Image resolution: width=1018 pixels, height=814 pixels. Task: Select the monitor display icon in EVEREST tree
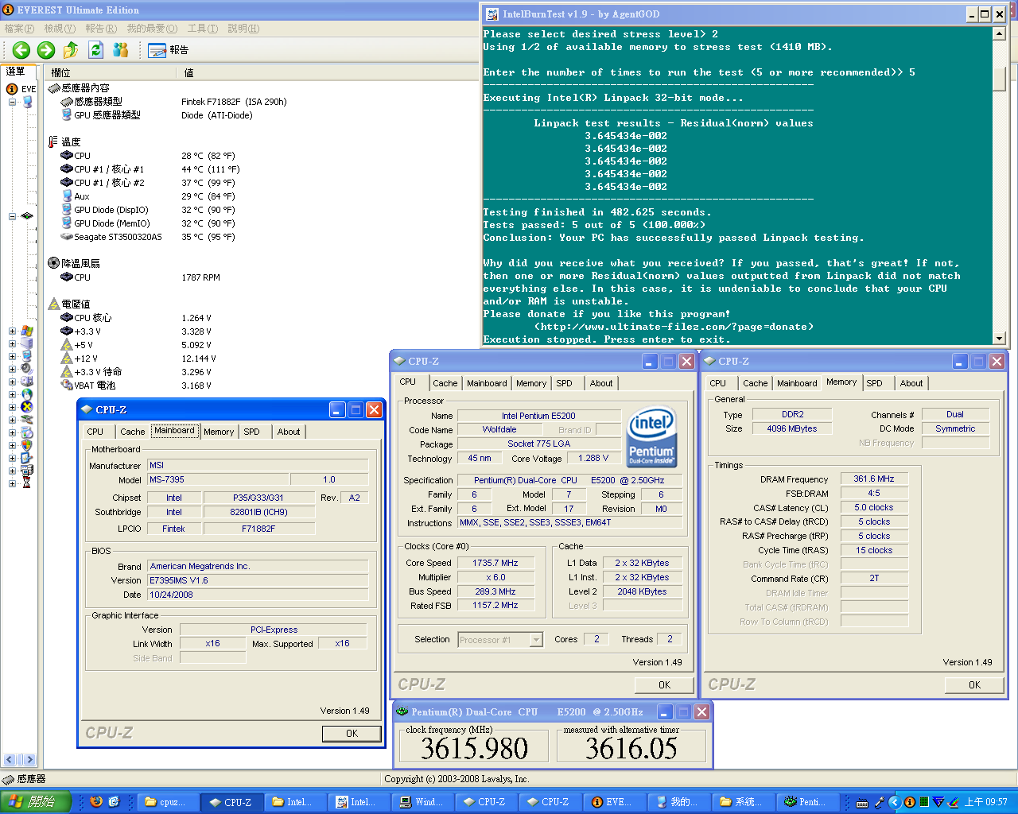27,356
